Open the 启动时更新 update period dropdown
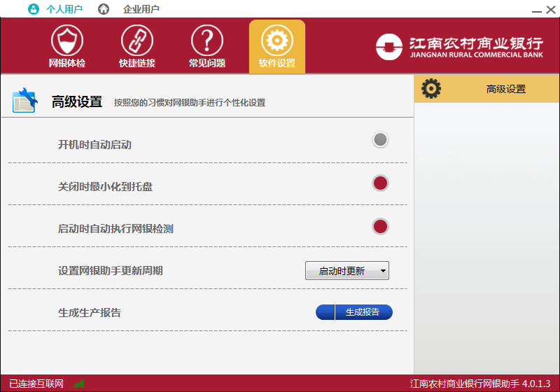This screenshot has height=392, width=560. tap(347, 271)
